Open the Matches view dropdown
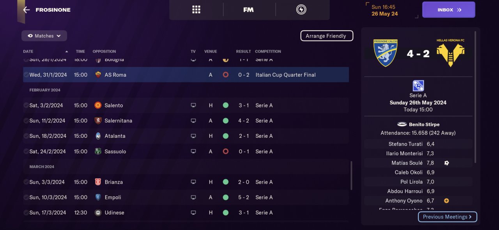Image resolution: width=499 pixels, height=230 pixels. click(44, 36)
